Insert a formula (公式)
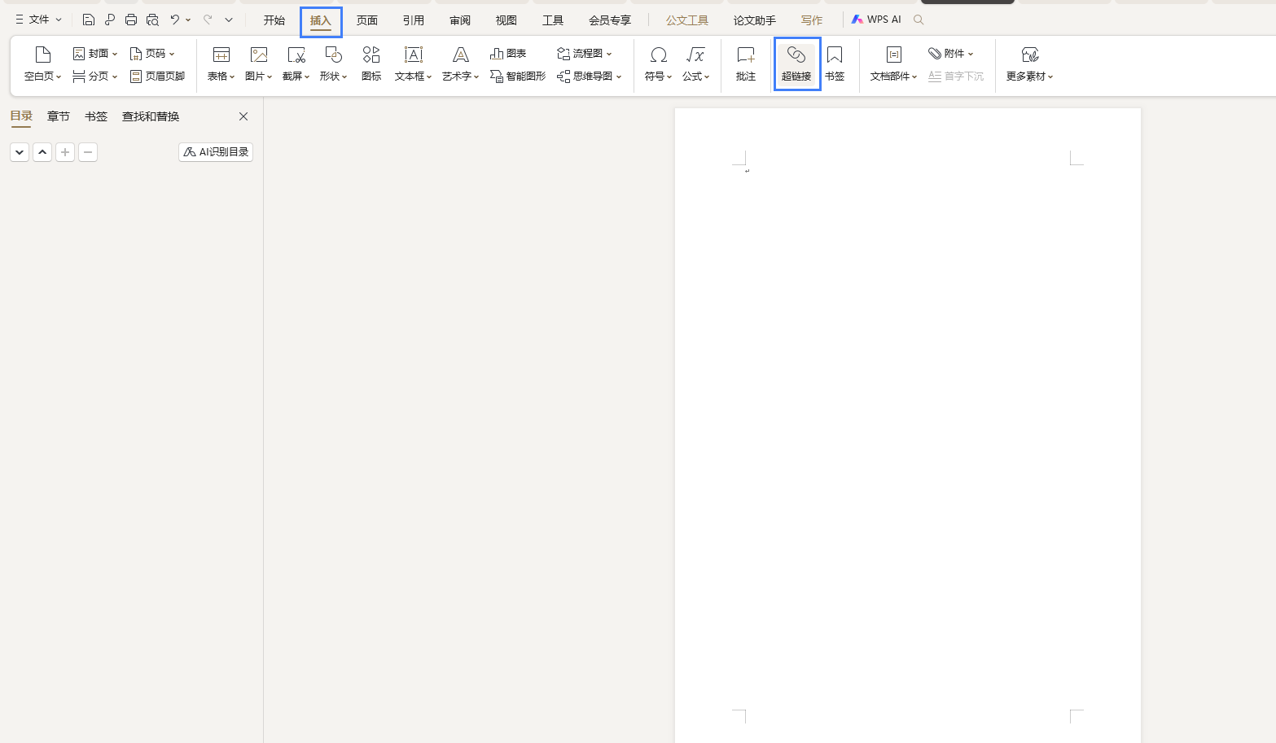 tap(695, 64)
